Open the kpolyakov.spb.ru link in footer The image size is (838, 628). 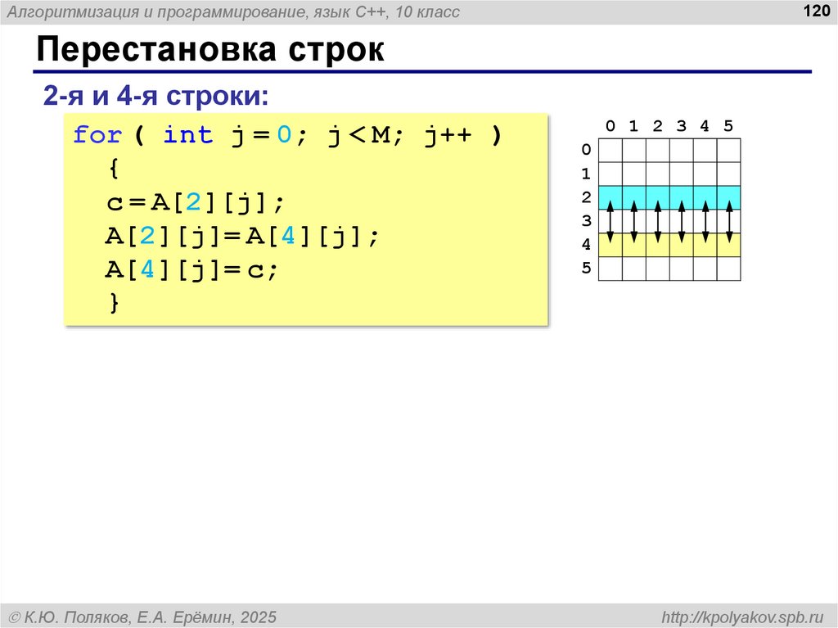pos(742,617)
